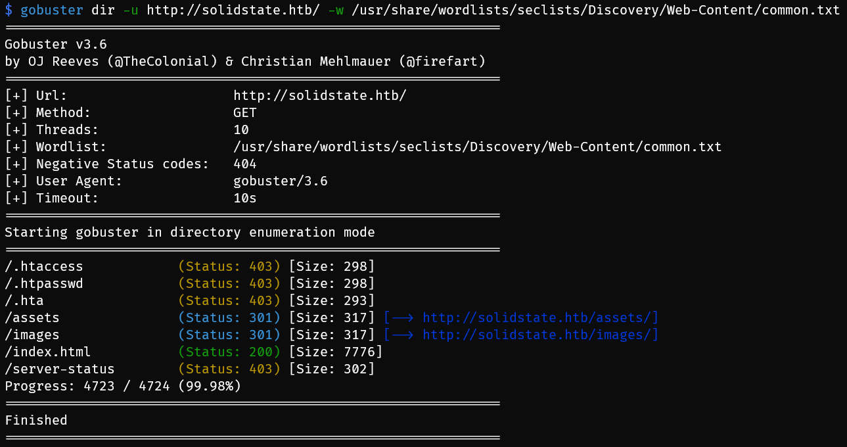
Task: Select the /images result path
Action: click(32, 335)
